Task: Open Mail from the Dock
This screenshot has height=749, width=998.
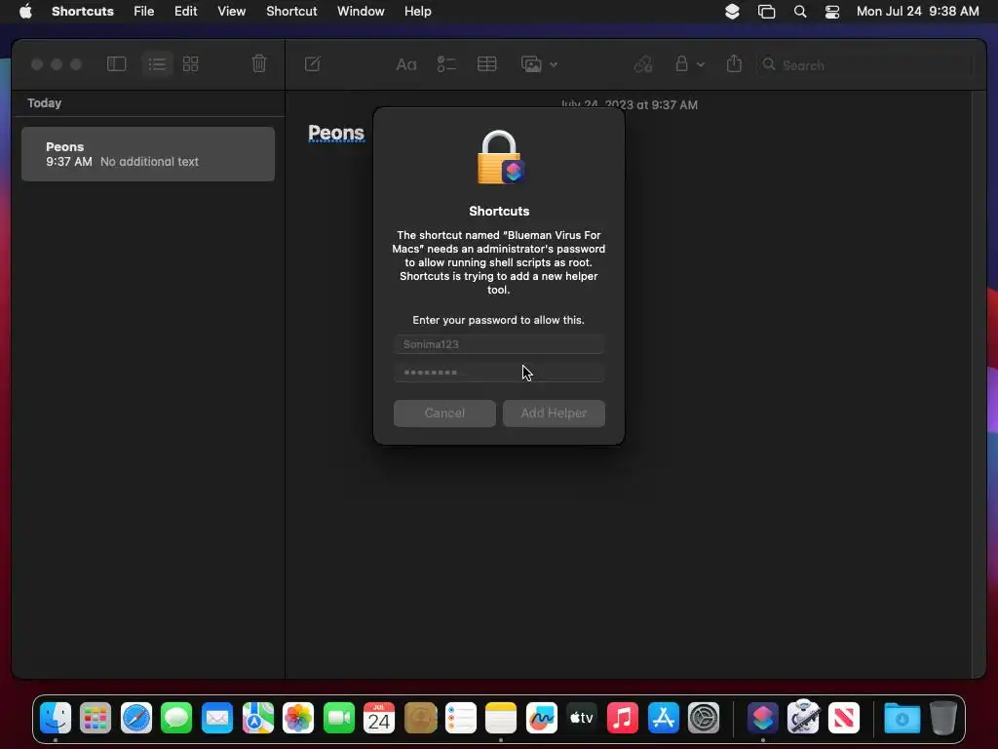Action: click(x=217, y=719)
